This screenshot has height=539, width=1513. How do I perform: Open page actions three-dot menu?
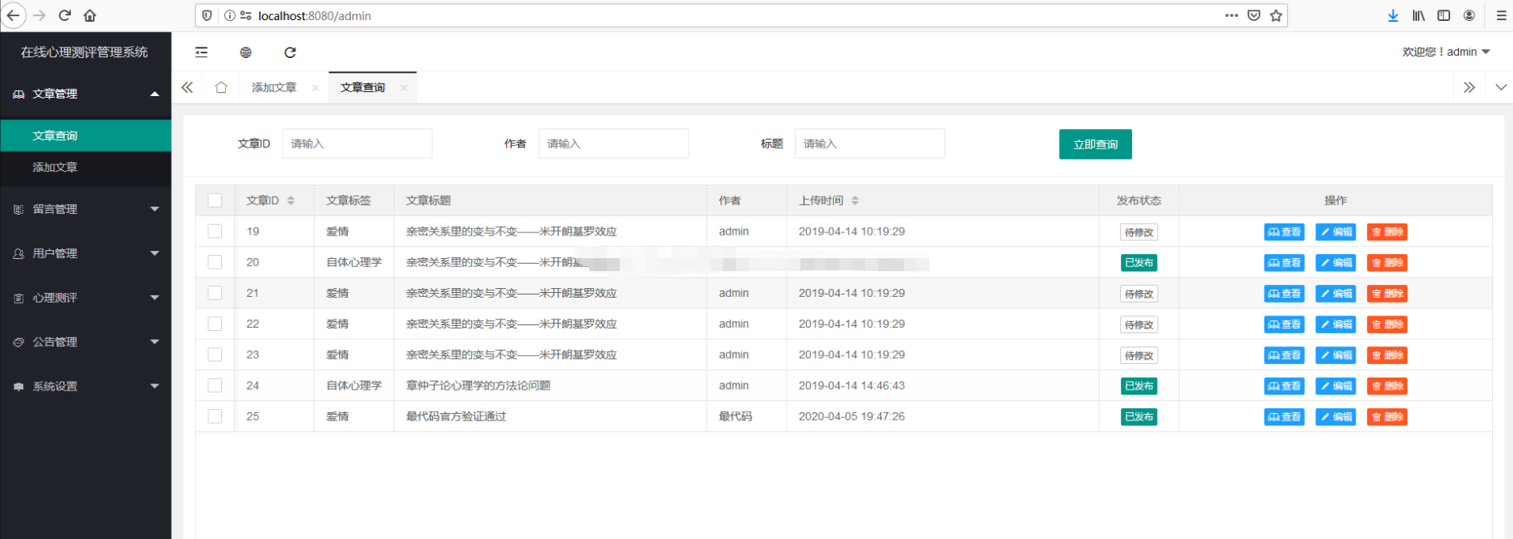(x=1231, y=15)
